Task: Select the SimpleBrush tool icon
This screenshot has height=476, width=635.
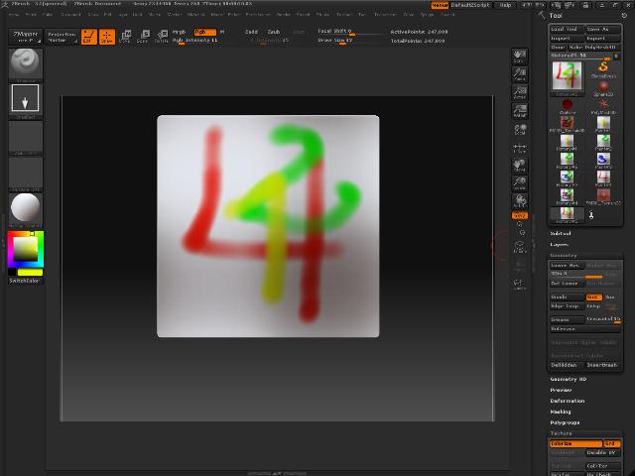Action: (603, 69)
